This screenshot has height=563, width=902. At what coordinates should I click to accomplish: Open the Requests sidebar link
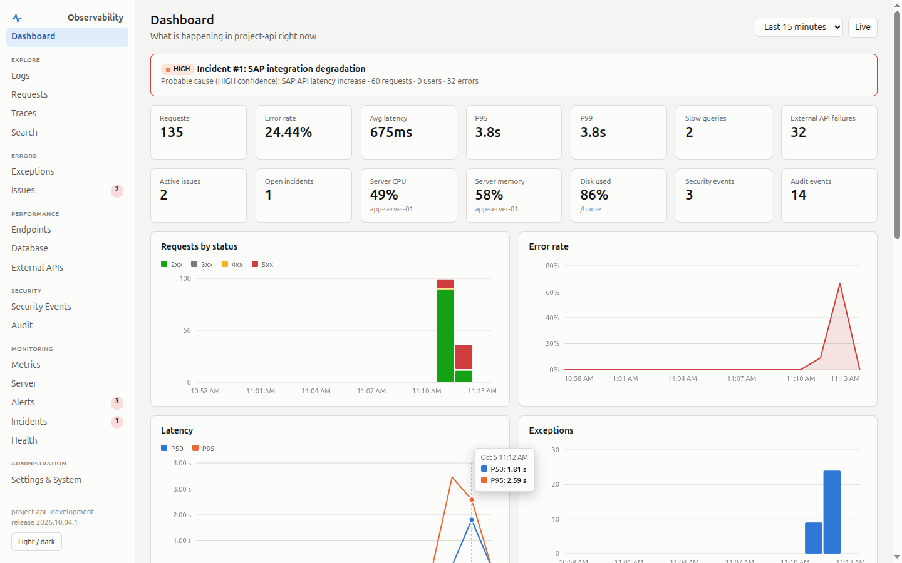pyautogui.click(x=67, y=94)
